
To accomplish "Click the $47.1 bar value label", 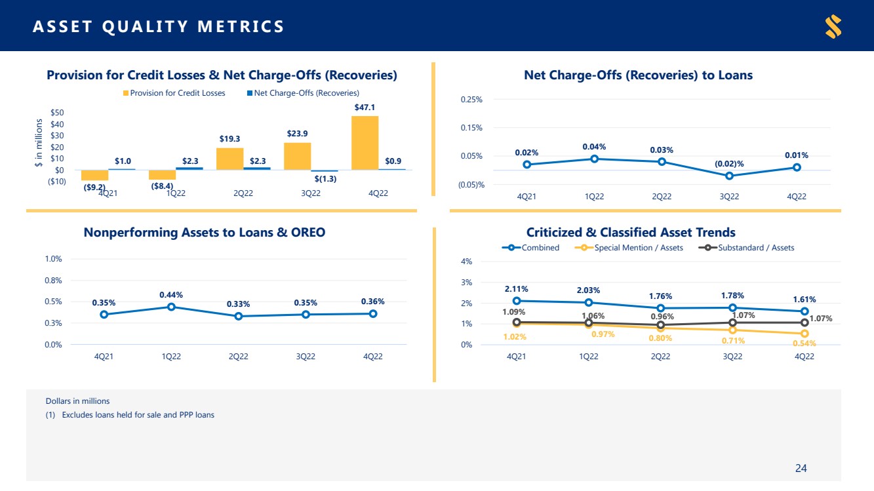I will (x=365, y=107).
